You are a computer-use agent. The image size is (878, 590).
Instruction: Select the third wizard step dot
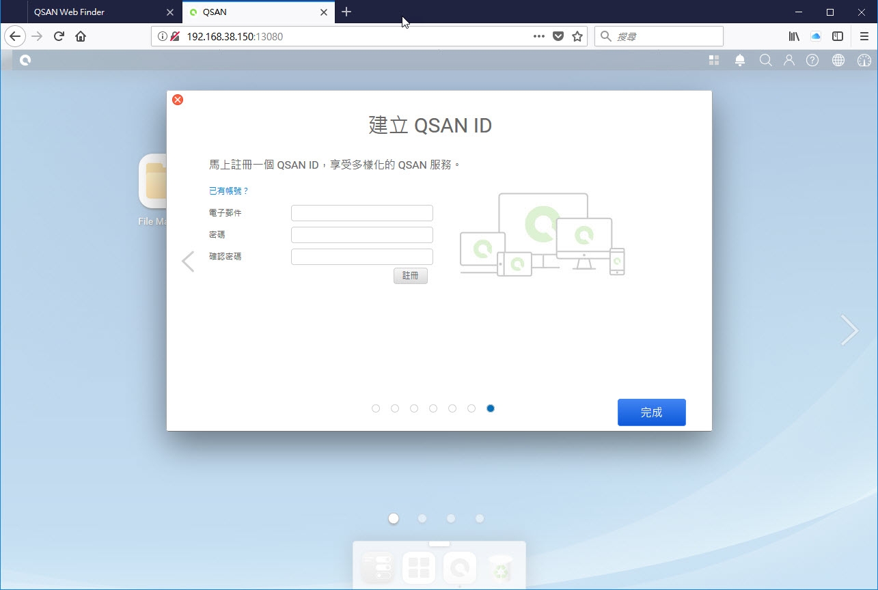[x=414, y=408]
